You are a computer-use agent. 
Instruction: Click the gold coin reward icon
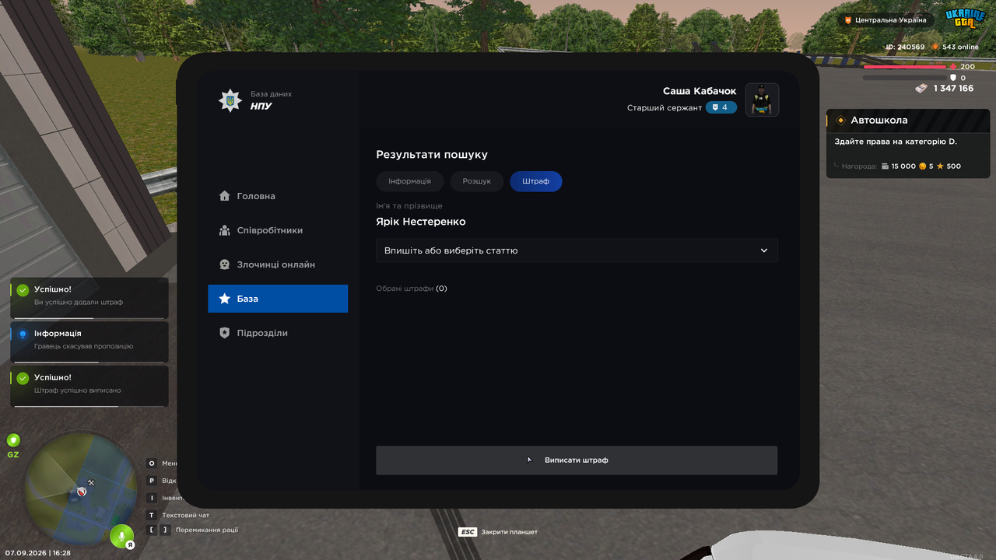click(922, 166)
